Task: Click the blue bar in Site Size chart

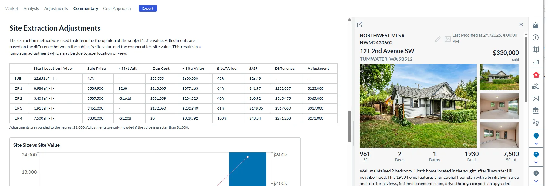Action: (x=247, y=169)
